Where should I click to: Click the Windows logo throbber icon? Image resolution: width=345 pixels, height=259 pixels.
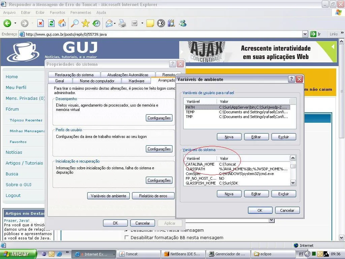tap(339, 12)
